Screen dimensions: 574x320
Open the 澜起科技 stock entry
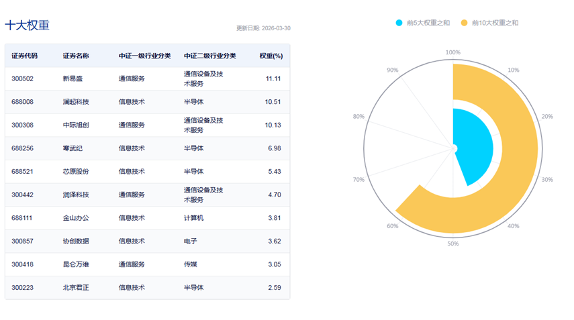76,102
